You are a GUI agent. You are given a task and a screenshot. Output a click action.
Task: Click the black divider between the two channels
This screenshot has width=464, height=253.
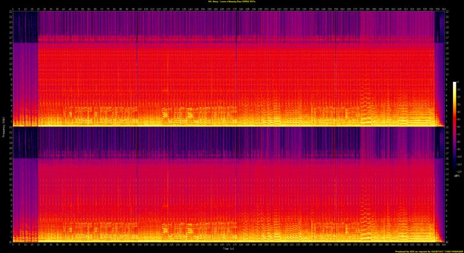232,127
